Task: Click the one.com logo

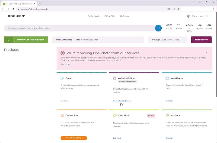Action: tap(17, 16)
